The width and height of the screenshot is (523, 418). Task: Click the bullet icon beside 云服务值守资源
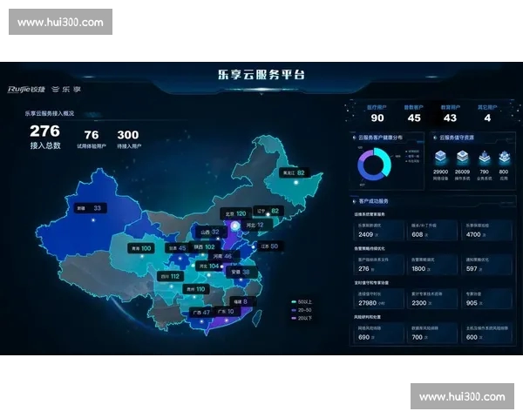pos(435,138)
